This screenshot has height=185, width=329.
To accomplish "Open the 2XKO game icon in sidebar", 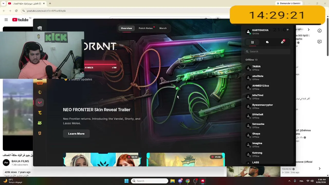I will pyautogui.click(x=40, y=123).
